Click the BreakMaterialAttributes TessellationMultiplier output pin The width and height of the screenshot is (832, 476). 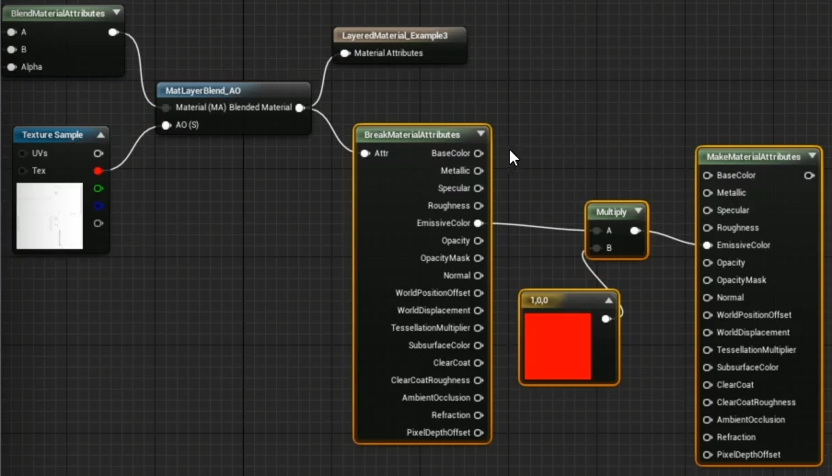479,328
